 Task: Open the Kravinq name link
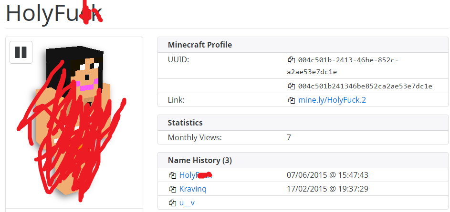[x=193, y=189]
